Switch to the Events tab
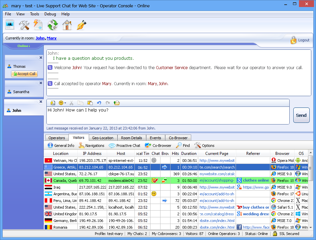 155,138
